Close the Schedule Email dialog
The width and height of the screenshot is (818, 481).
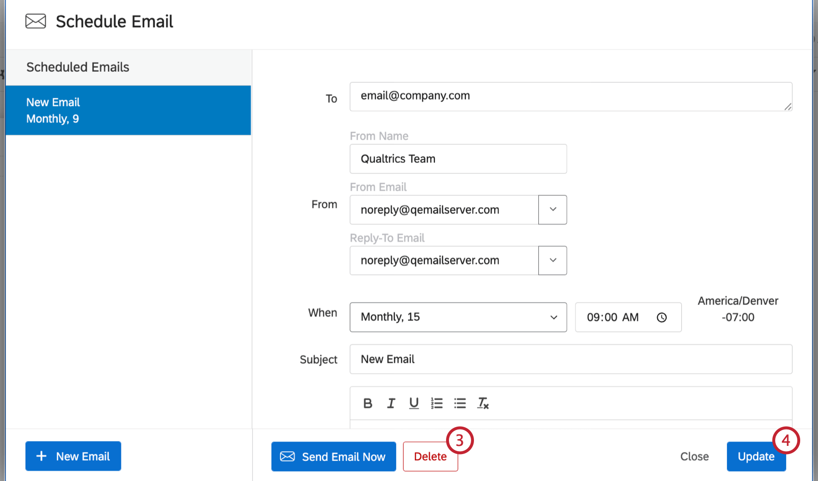coord(694,456)
